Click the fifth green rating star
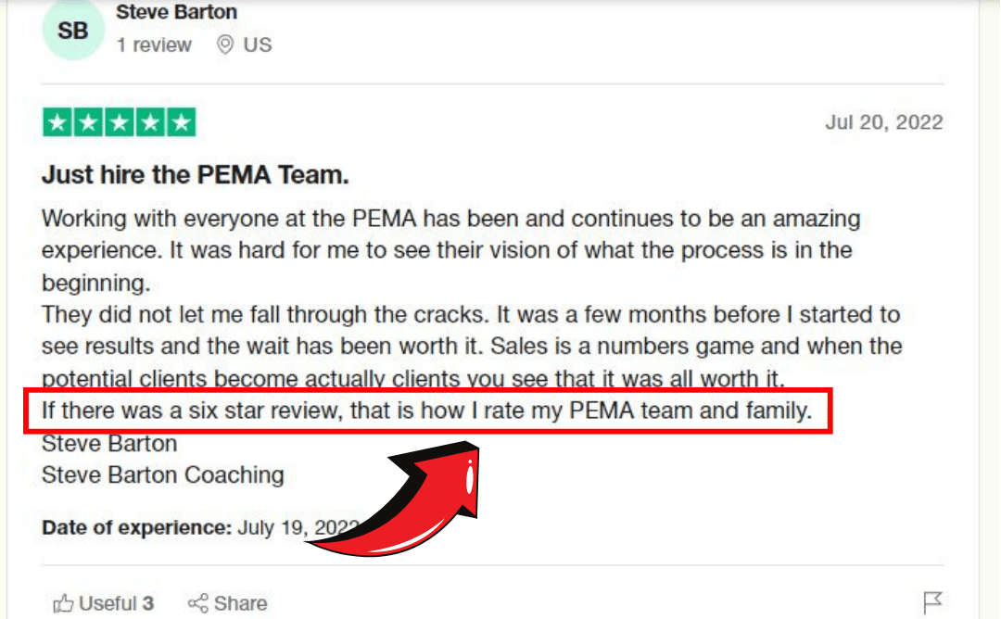The height and width of the screenshot is (619, 1001). click(182, 122)
